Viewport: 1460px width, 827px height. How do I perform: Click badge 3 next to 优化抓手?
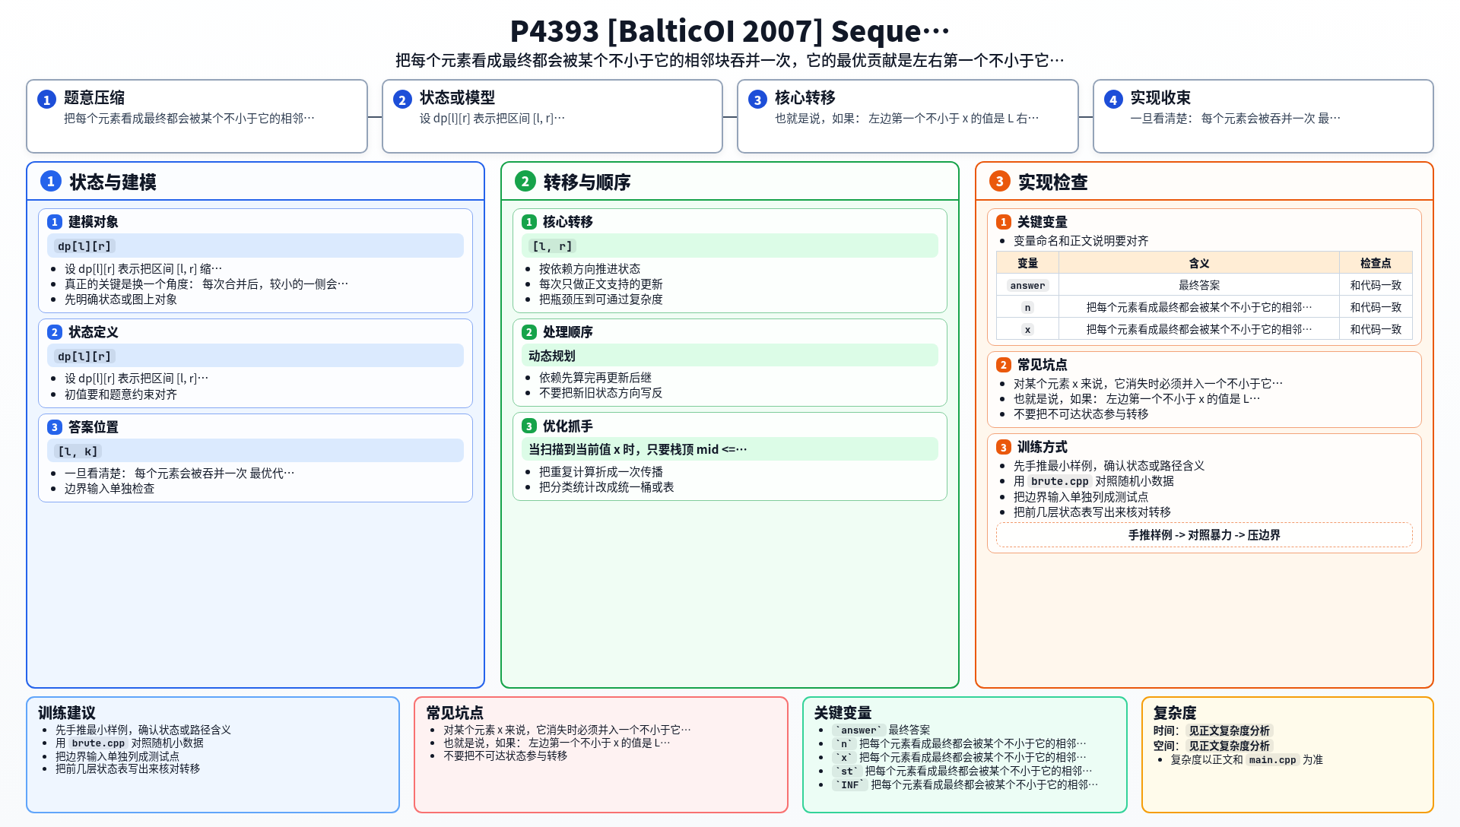(x=529, y=426)
